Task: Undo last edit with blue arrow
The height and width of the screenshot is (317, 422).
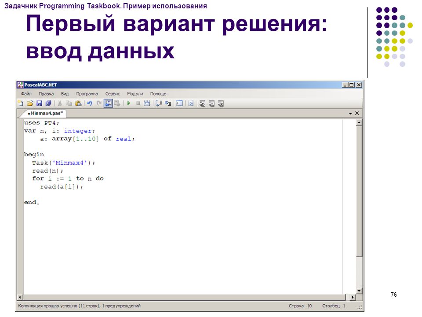Action: click(x=90, y=103)
